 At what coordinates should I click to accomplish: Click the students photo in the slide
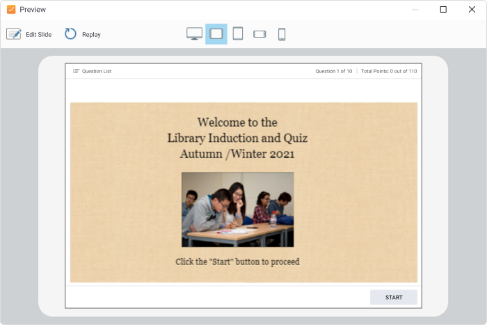(x=238, y=209)
